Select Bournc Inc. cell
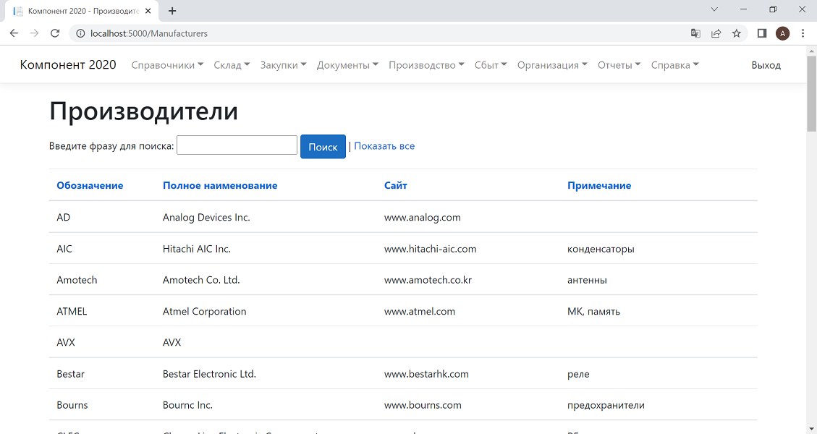The height and width of the screenshot is (434, 817). pyautogui.click(x=187, y=405)
